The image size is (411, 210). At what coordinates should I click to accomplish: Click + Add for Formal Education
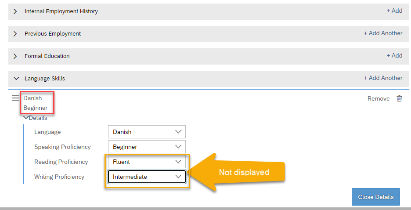click(x=394, y=56)
